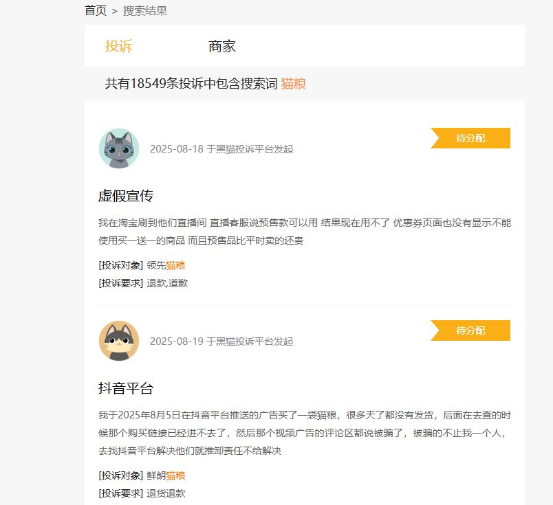Click 搜索结果 breadcrumb text
Viewport: 553px width, 505px height.
[145, 11]
